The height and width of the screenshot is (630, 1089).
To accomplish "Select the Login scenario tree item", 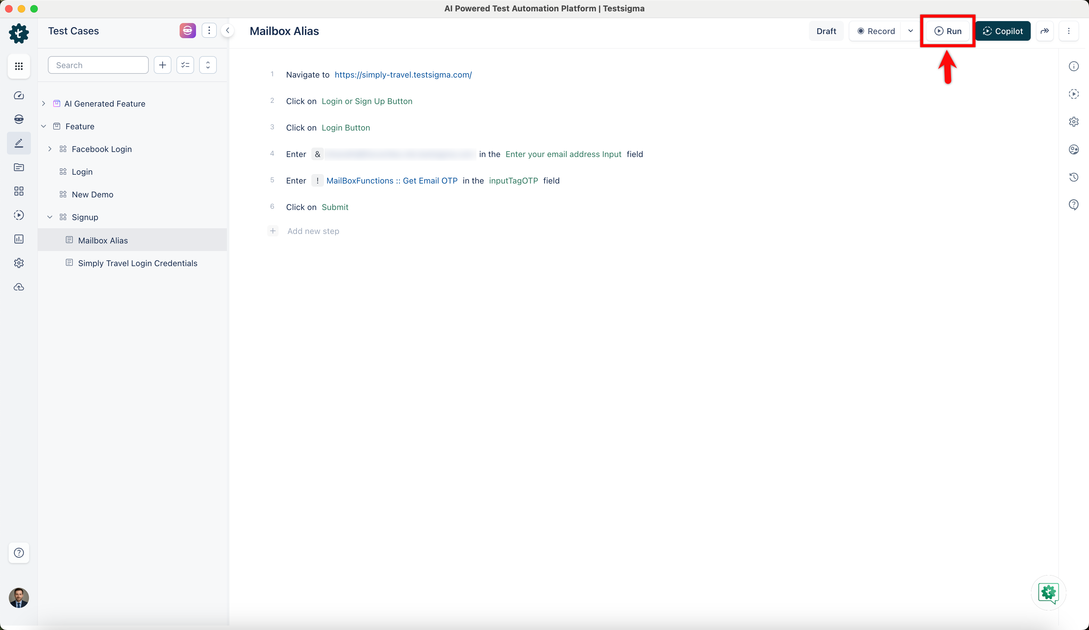I will click(x=82, y=172).
